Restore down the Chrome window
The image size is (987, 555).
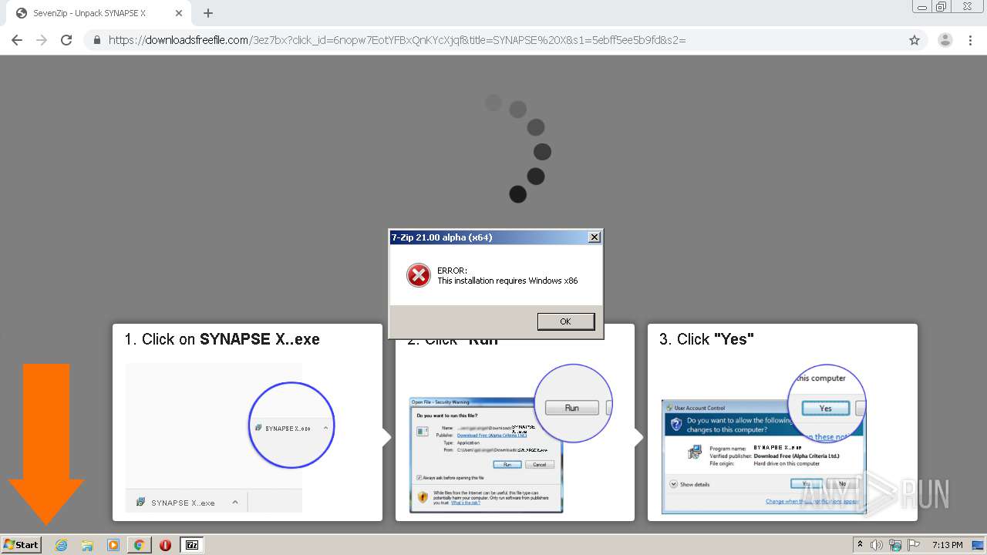942,7
